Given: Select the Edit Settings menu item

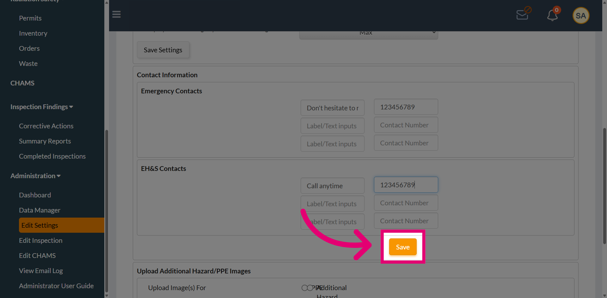Looking at the screenshot, I should 62,225.
